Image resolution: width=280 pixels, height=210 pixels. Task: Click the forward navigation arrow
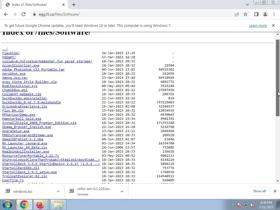tap(15, 14)
